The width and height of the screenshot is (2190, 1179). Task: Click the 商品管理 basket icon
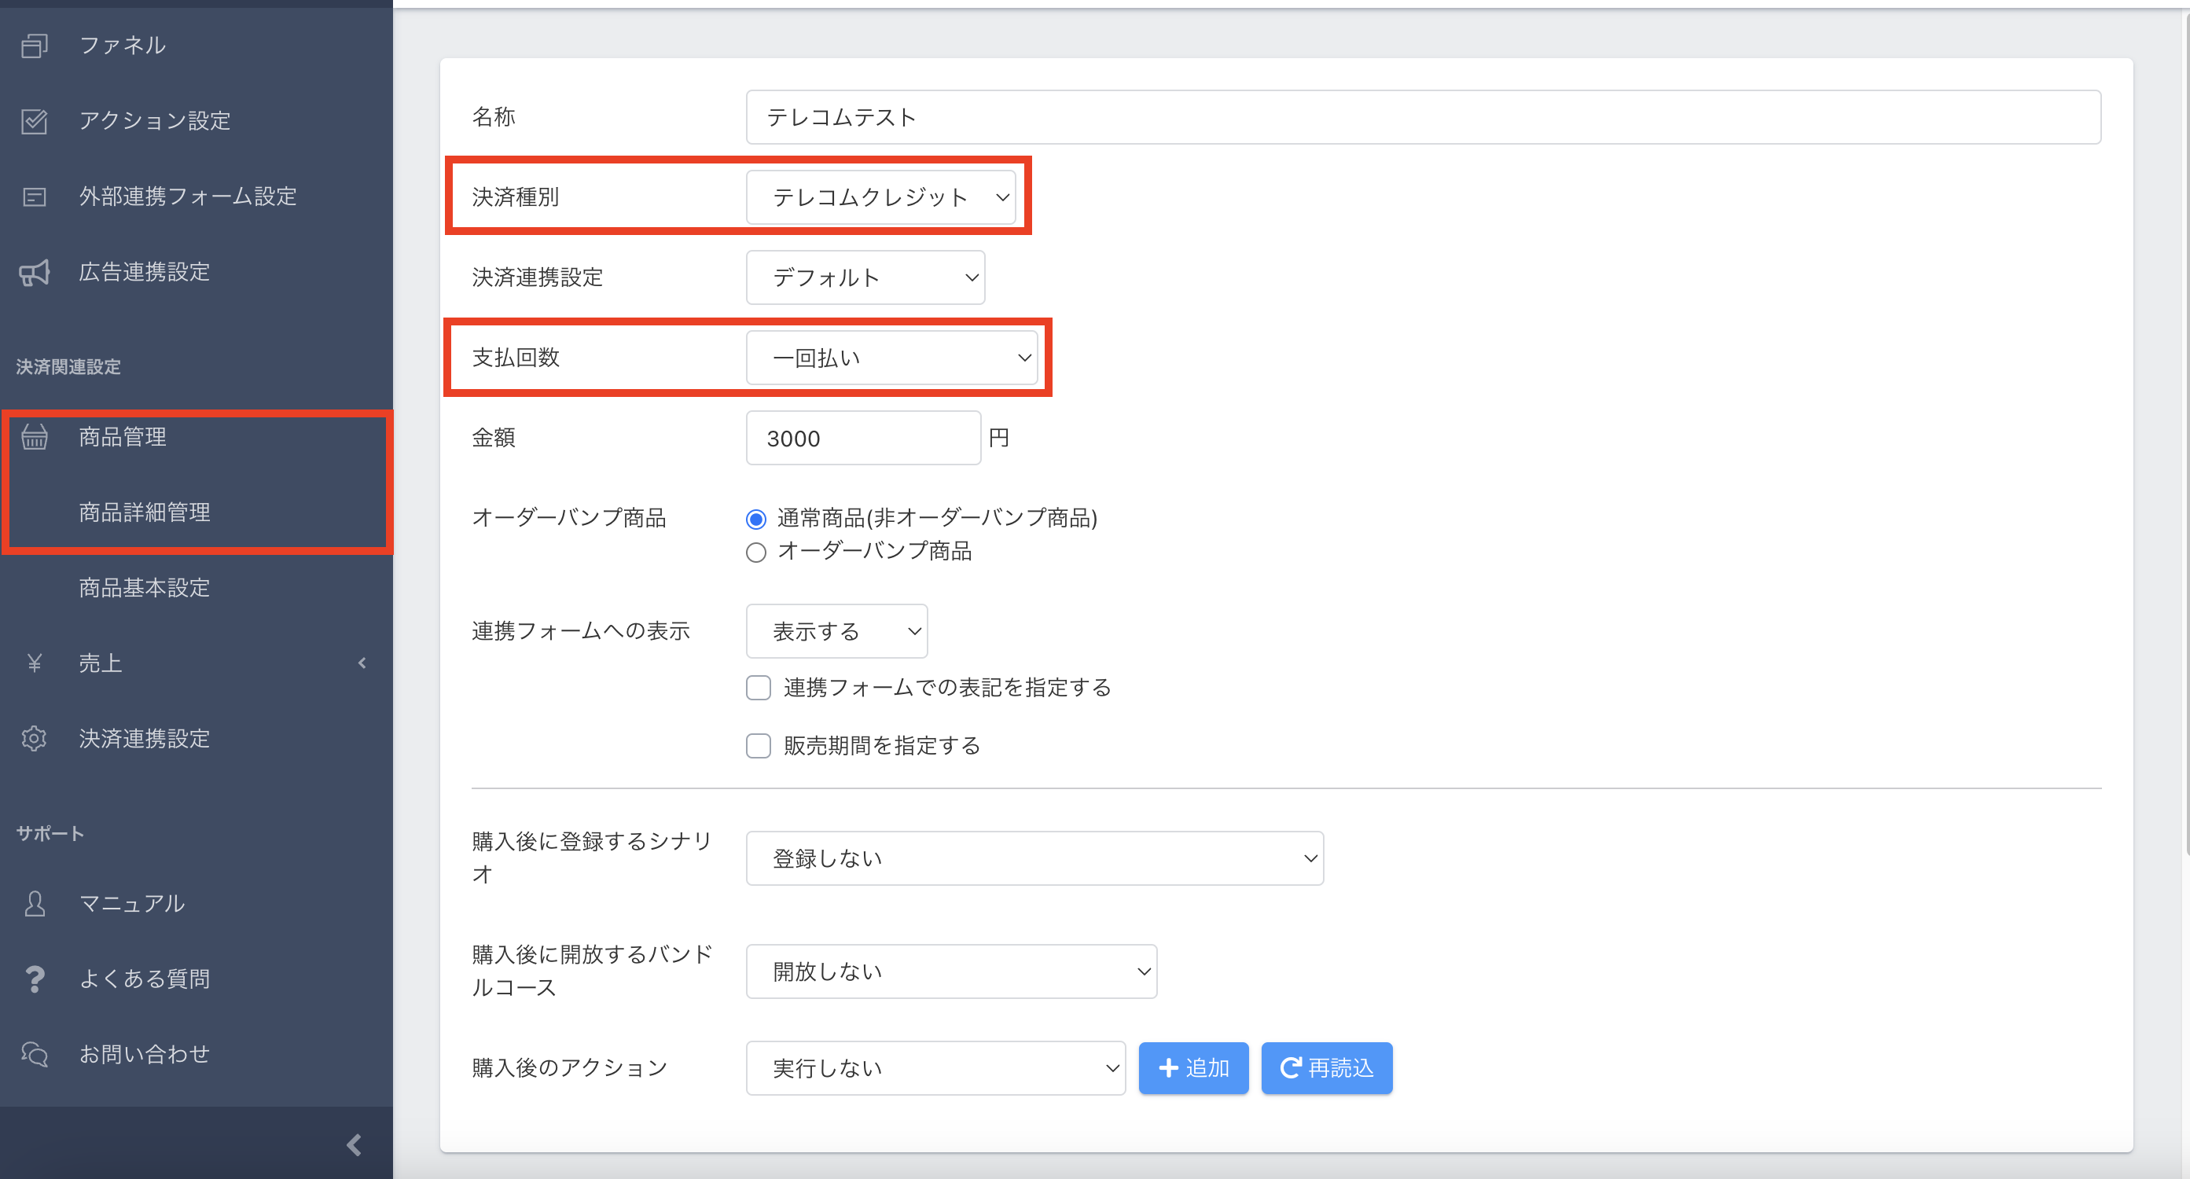coord(34,437)
